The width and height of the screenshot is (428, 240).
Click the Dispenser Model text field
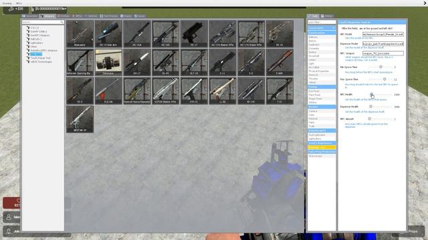coord(383,44)
